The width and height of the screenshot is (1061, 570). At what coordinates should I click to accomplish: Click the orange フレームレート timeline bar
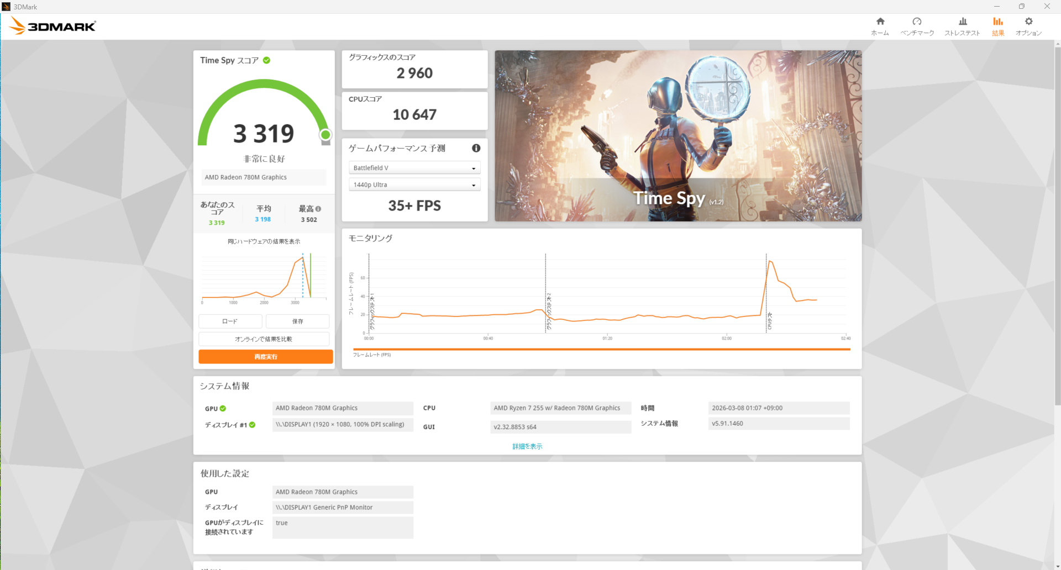pyautogui.click(x=601, y=349)
